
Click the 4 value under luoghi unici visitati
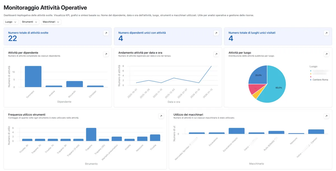pos(231,39)
